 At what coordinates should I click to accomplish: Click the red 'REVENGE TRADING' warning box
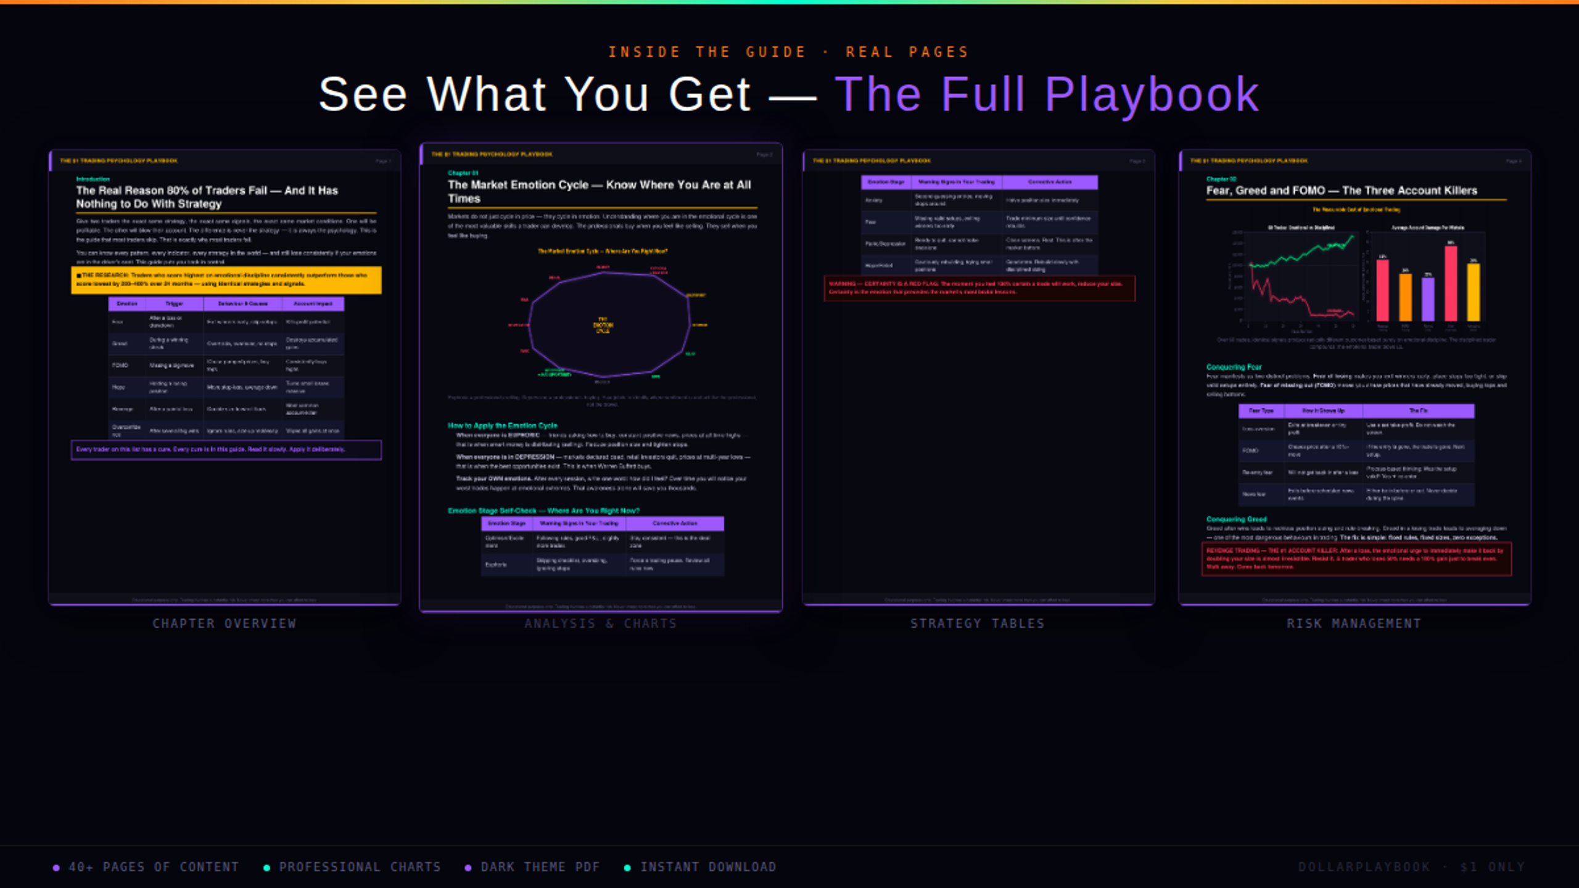pyautogui.click(x=1356, y=559)
